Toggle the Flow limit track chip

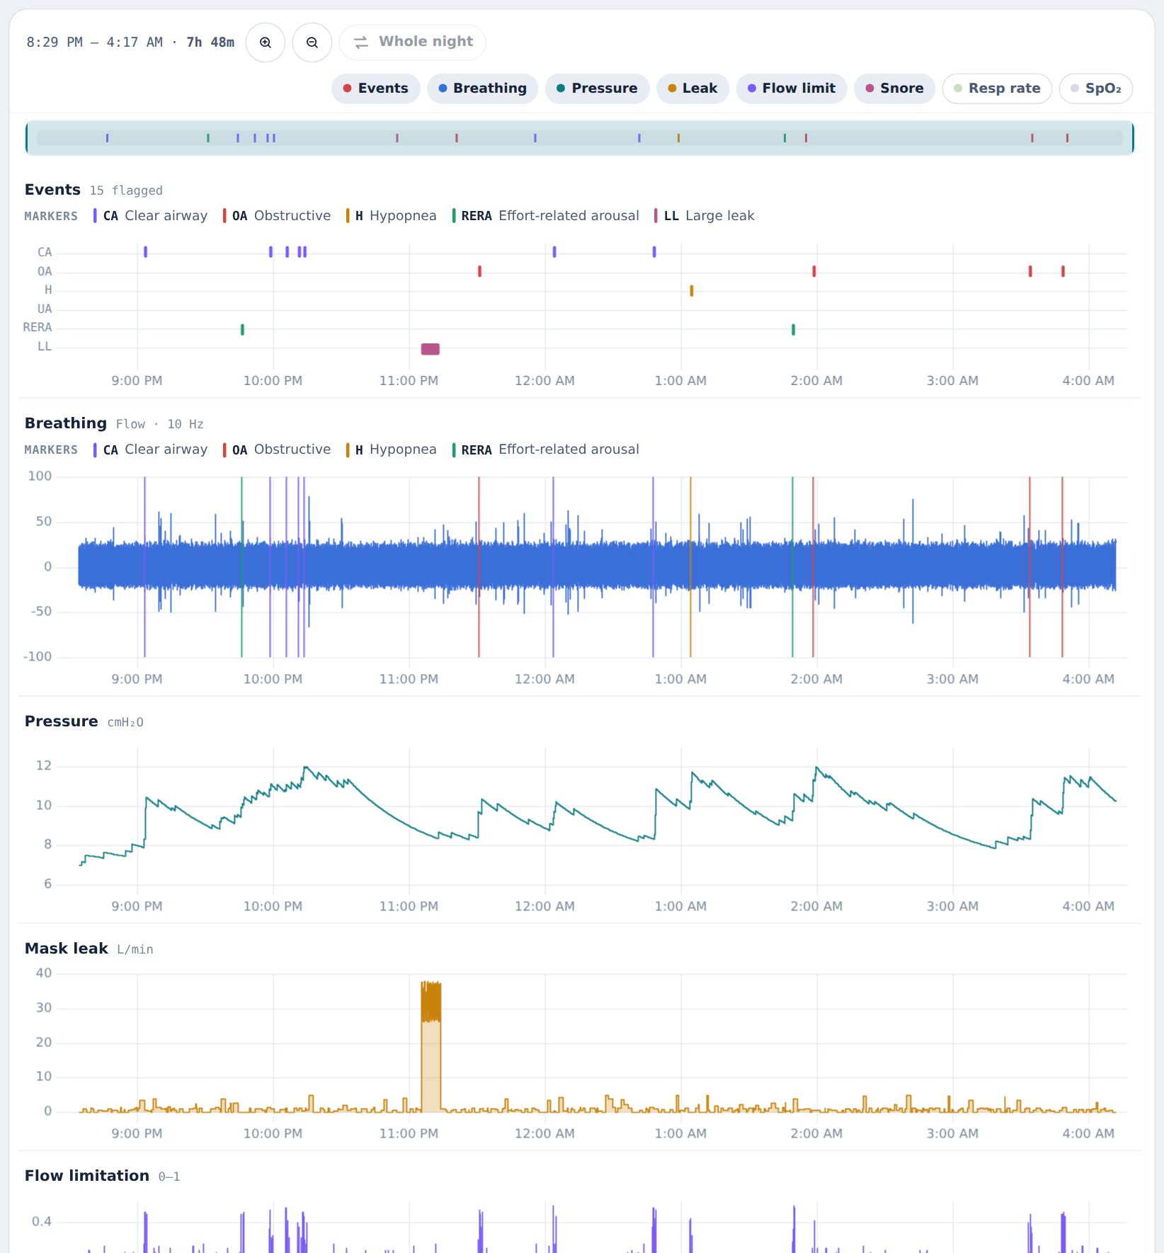[792, 88]
